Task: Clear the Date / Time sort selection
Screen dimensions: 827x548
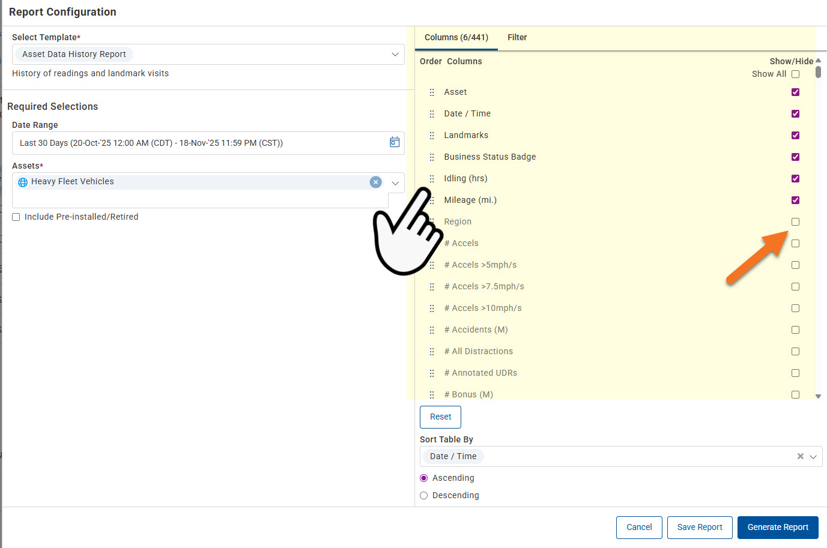Action: click(x=800, y=456)
